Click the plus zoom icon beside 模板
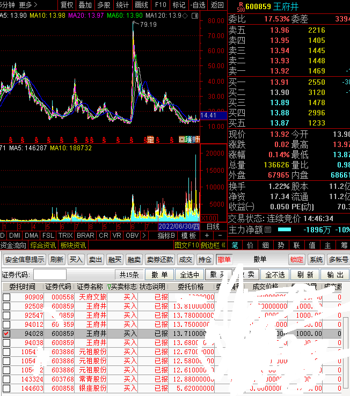The height and width of the screenshot is (396, 350). coord(207,236)
